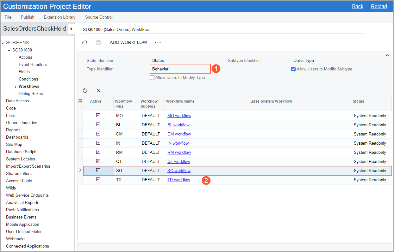Select Event Handlers in the tree
Screen dimensions: 394x252
(33, 64)
